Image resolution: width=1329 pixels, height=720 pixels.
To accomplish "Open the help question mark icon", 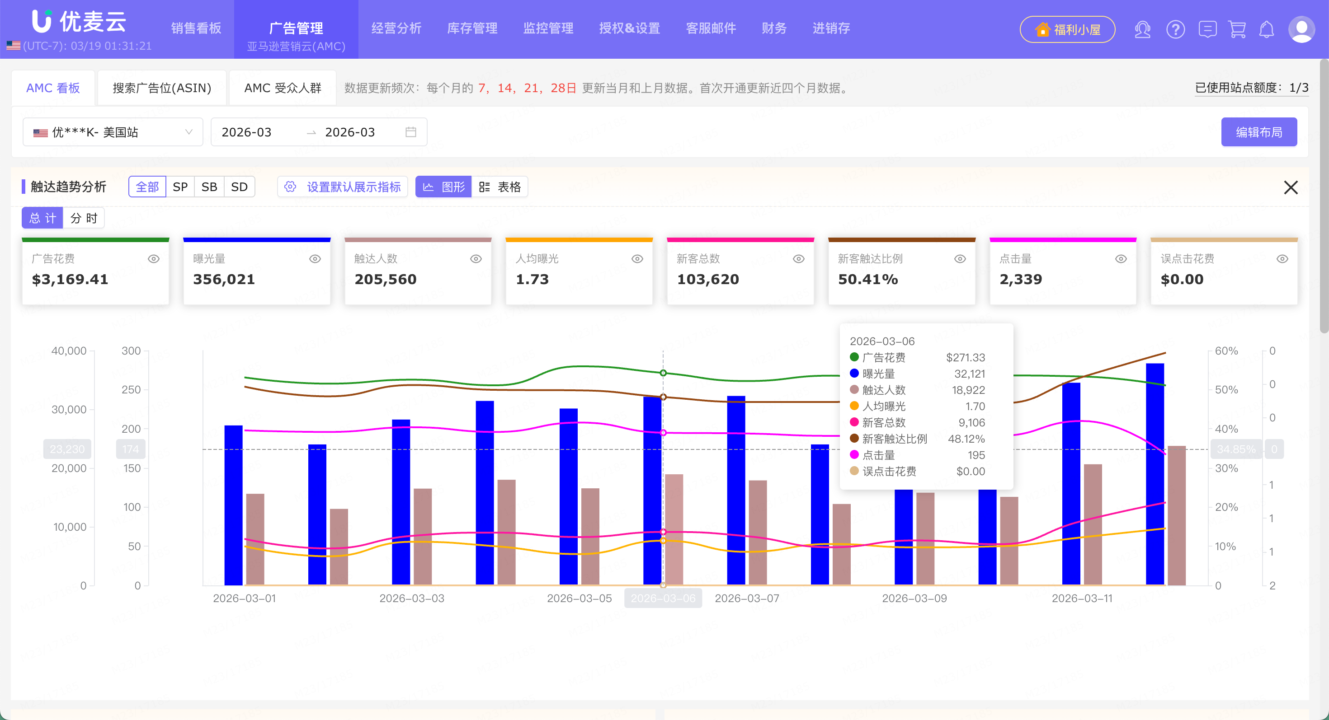I will coord(1175,29).
